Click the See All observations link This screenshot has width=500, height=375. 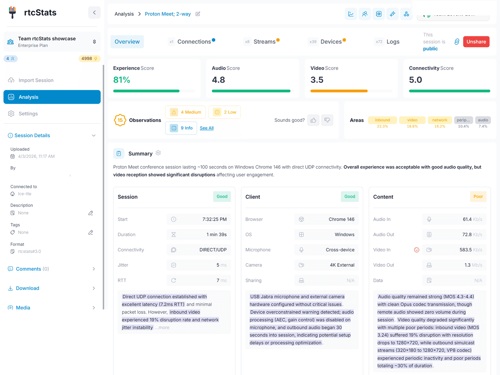tap(207, 128)
